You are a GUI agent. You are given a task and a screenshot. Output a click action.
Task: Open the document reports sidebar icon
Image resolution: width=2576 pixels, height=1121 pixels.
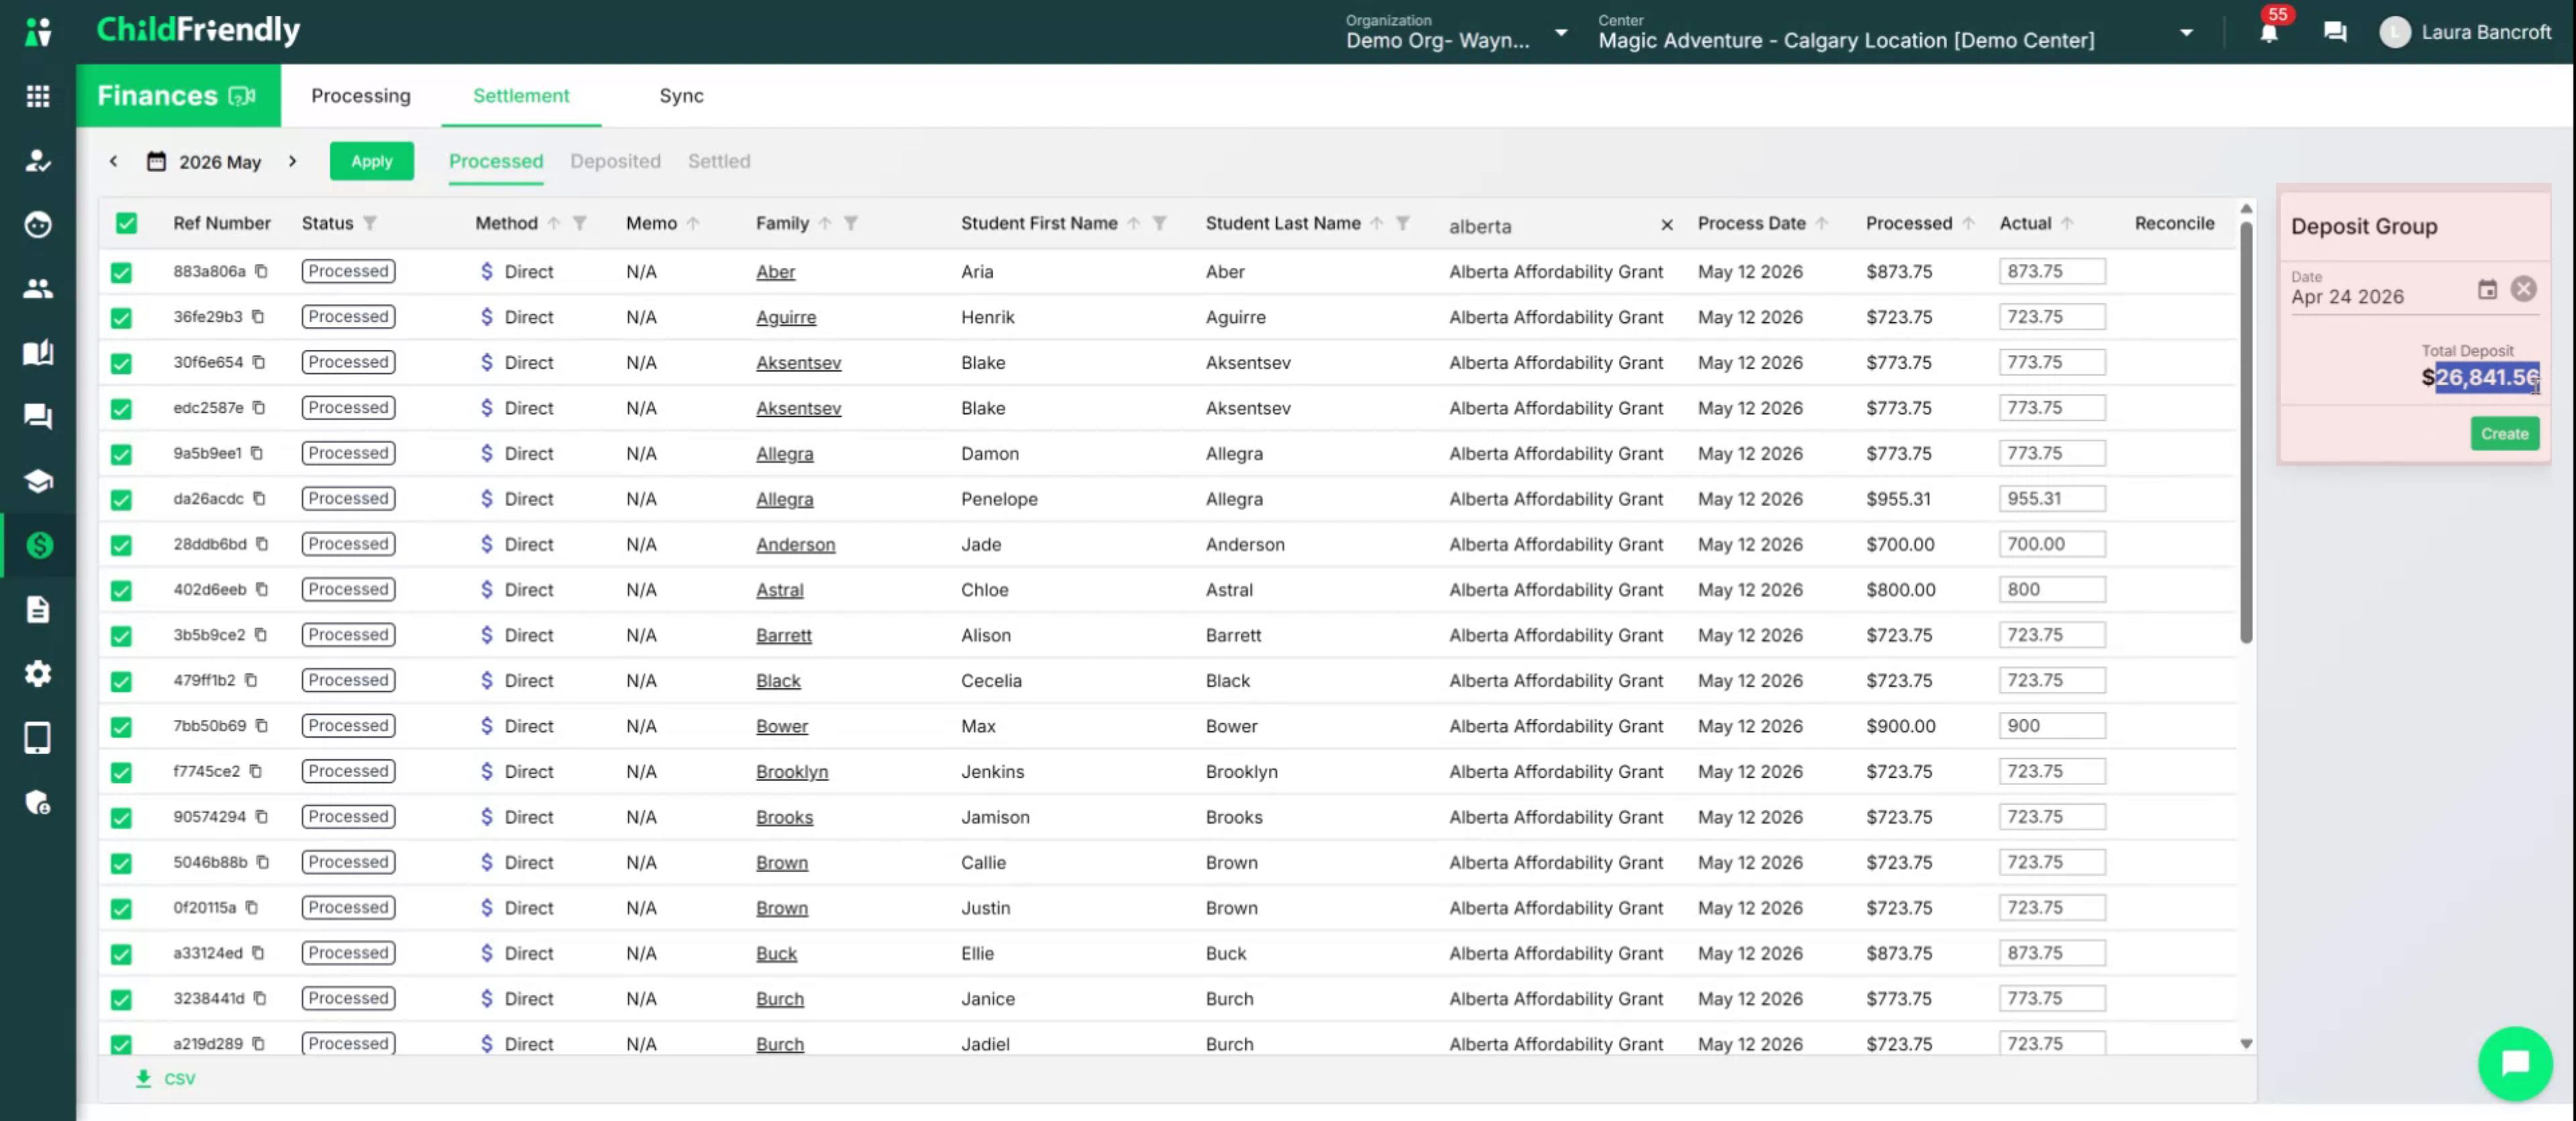tap(38, 609)
